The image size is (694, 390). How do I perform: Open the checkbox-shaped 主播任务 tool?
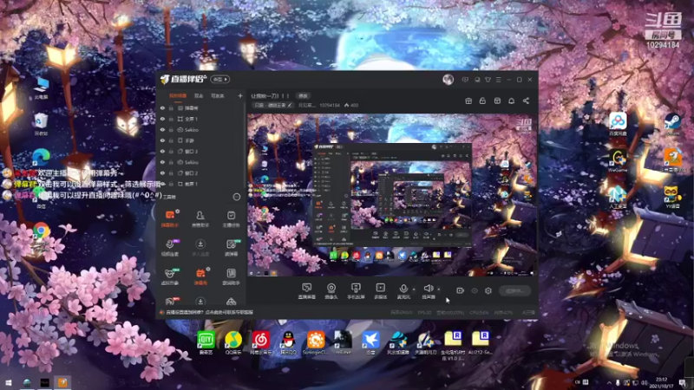pos(231,218)
